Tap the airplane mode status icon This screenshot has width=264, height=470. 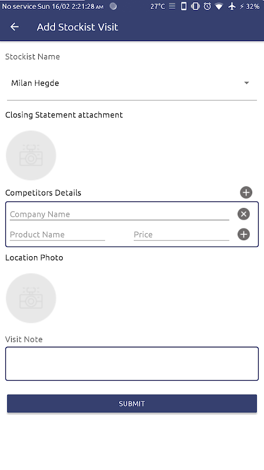[232, 6]
